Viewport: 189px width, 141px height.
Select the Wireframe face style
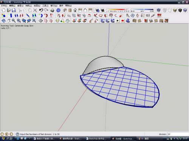(x=165, y=10)
